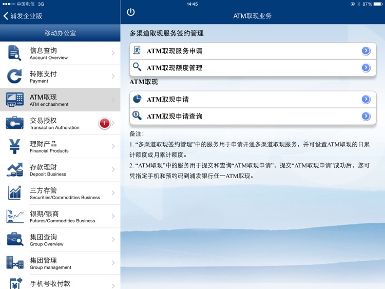The image size is (385, 289).
Task: Click the 存款理财 coins chart icon
Action: (15, 170)
